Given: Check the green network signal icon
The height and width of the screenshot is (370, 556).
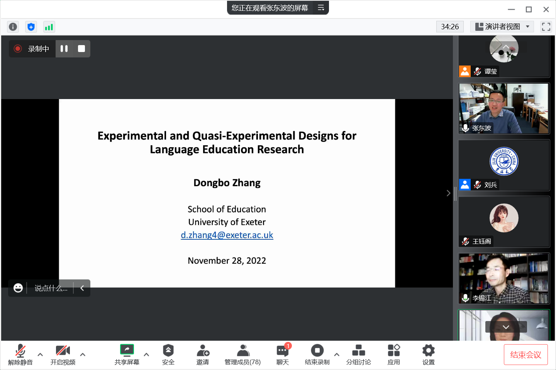Looking at the screenshot, I should (49, 27).
